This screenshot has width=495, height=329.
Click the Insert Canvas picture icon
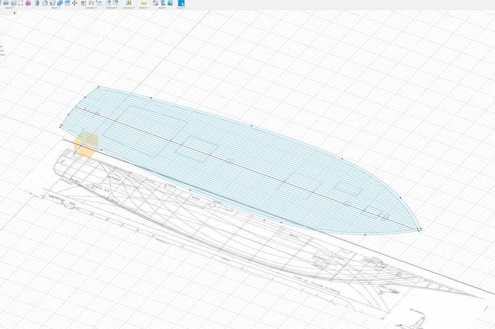click(x=170, y=3)
